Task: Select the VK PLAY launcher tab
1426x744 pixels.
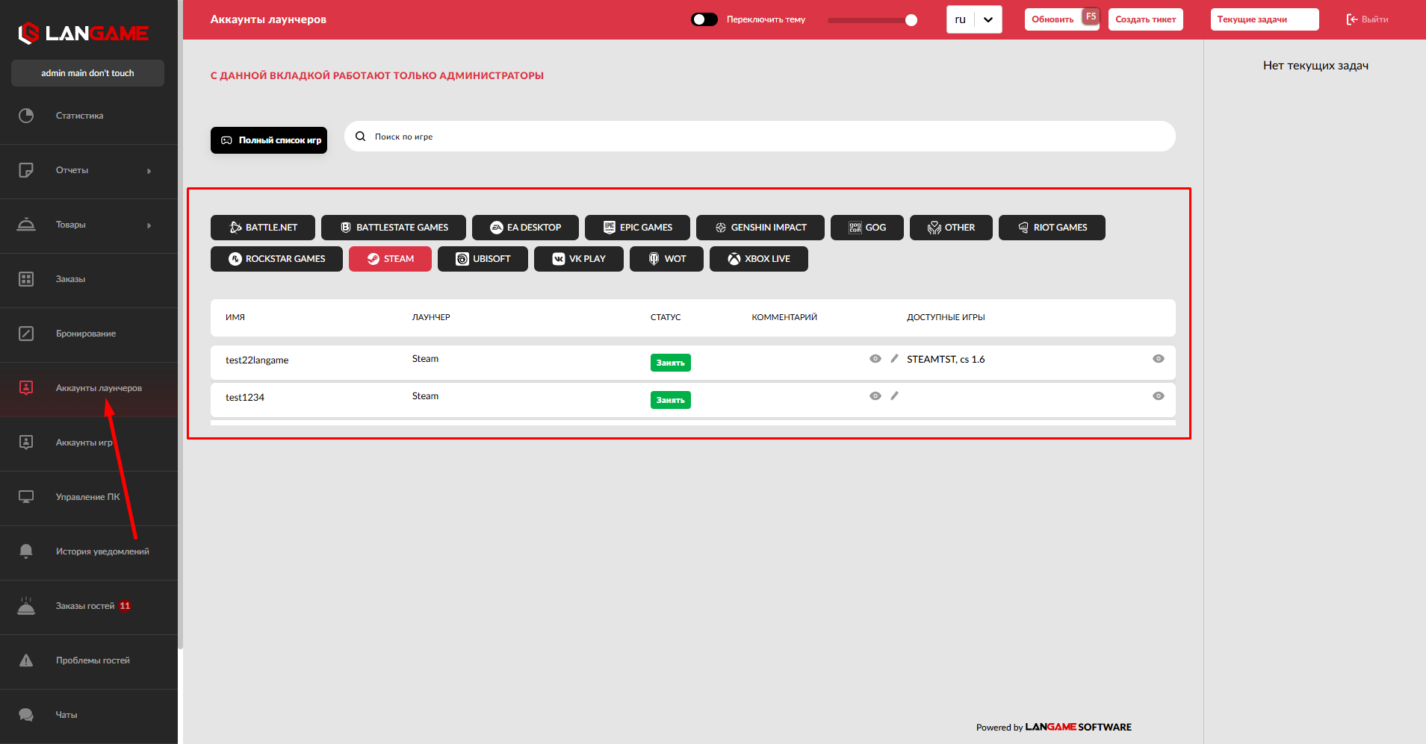Action: 579,259
